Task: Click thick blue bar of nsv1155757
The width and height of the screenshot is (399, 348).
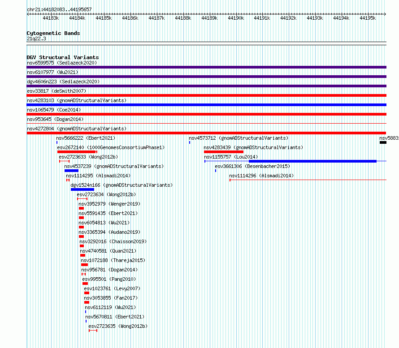Action: click(312, 161)
